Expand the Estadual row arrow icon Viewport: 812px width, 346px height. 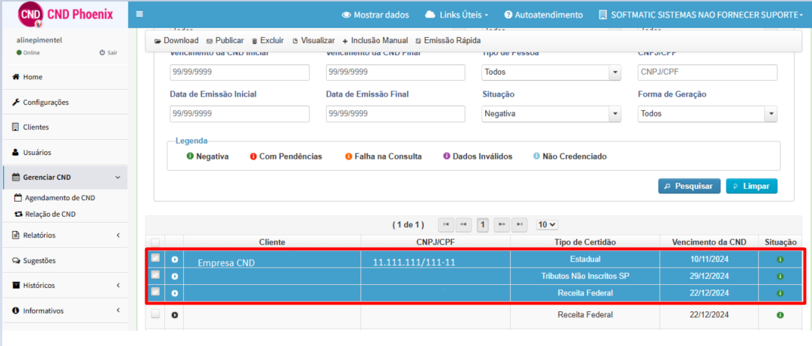click(x=175, y=259)
